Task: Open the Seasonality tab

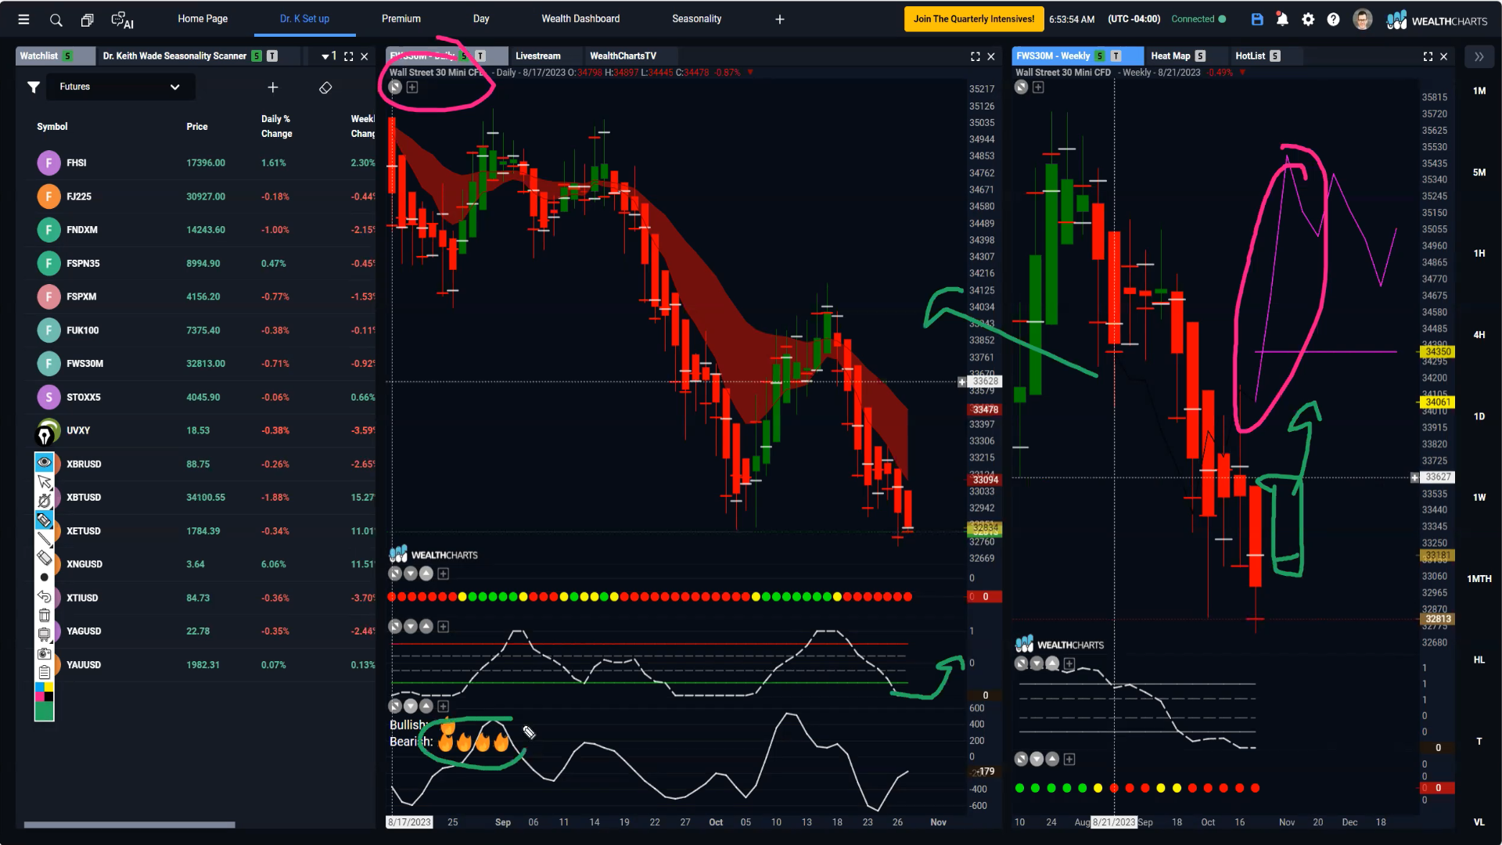Action: coord(697,19)
